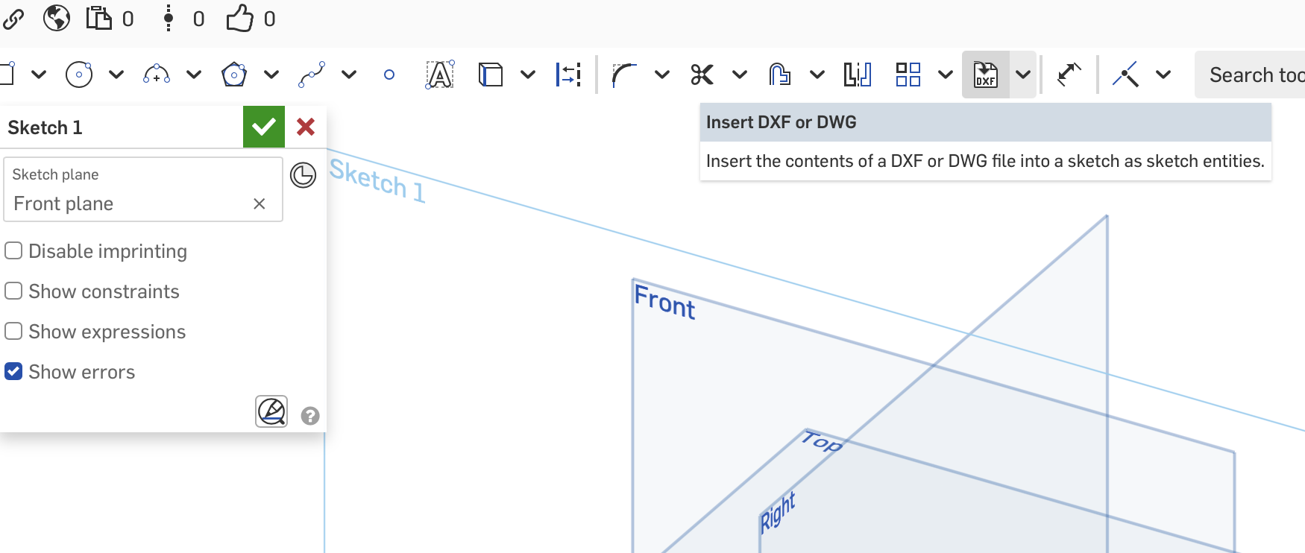Check the Show constraints option
The height and width of the screenshot is (553, 1305).
13,291
